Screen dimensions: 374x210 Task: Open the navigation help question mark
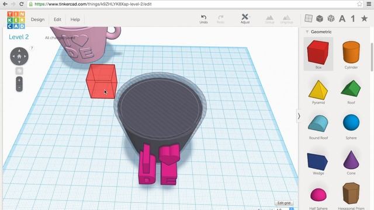(x=32, y=48)
